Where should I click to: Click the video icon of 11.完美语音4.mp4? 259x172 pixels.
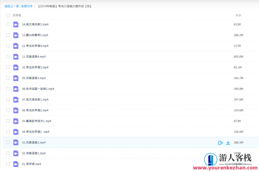click(16, 57)
